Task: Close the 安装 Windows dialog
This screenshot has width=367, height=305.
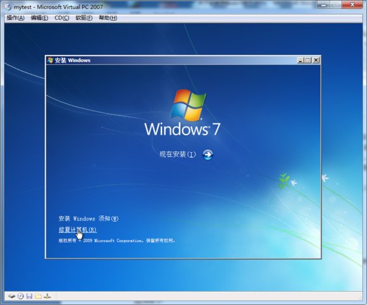Action: 316,60
